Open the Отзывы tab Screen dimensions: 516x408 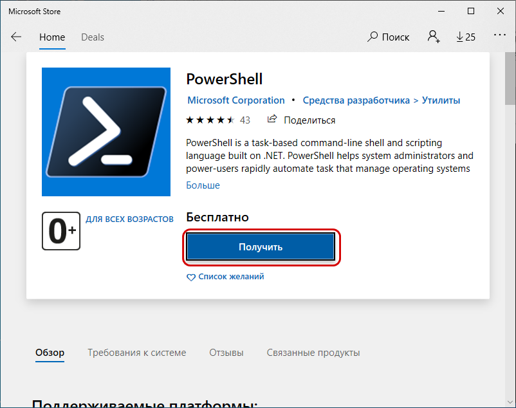click(x=226, y=353)
